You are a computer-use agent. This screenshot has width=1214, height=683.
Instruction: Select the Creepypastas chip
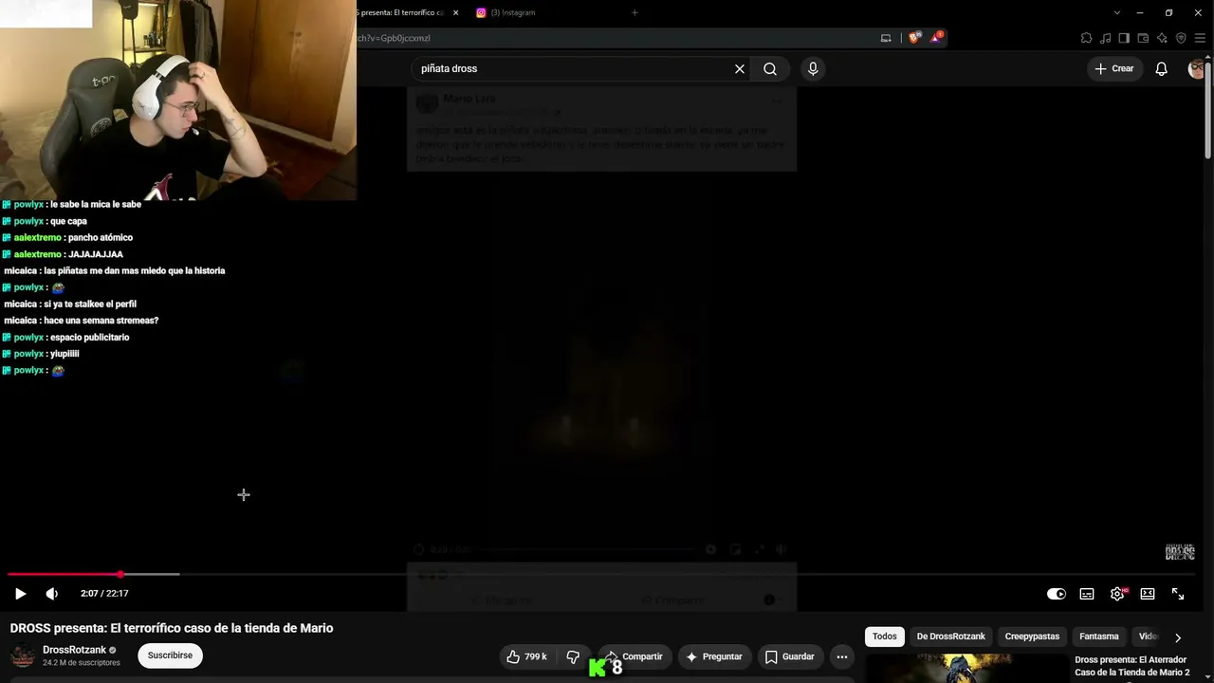[1032, 637]
